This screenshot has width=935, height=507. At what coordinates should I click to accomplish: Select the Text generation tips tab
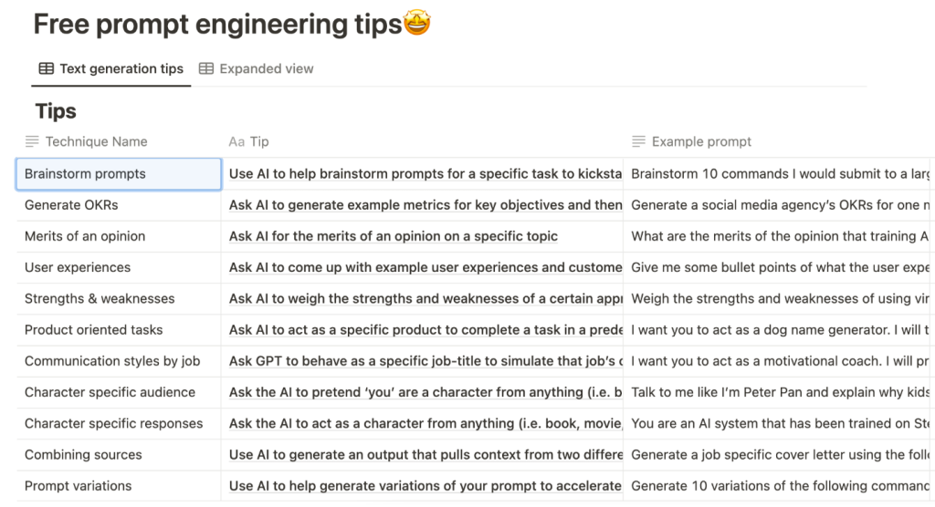click(x=110, y=68)
